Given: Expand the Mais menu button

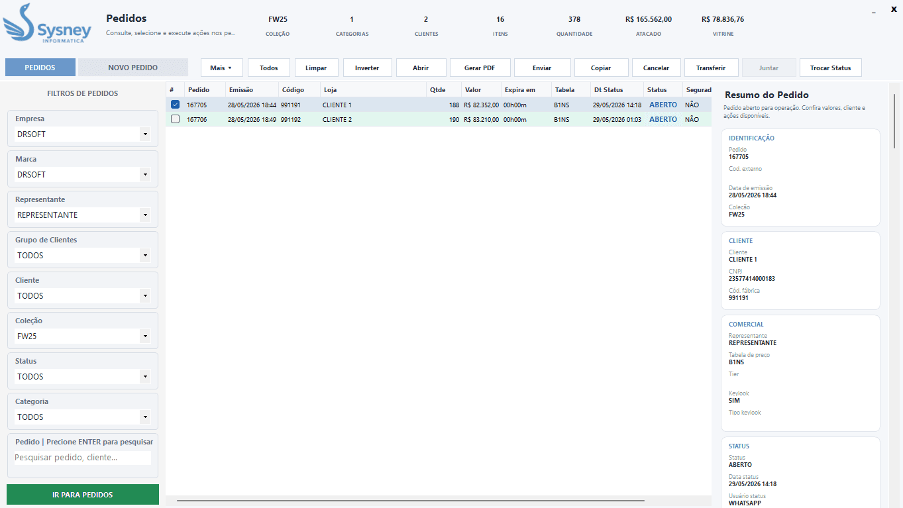Looking at the screenshot, I should [222, 68].
